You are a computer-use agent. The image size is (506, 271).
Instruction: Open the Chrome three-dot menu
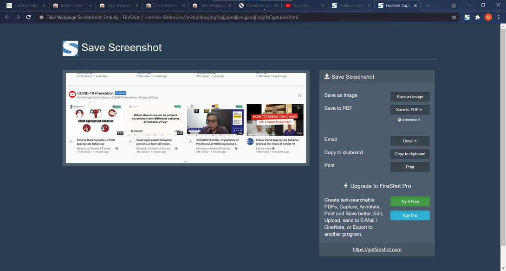tap(499, 18)
